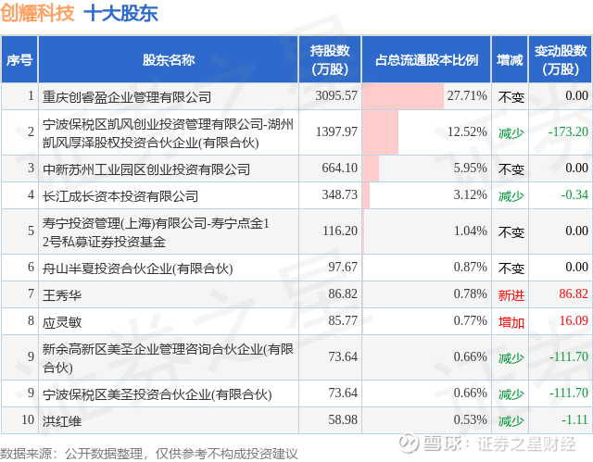593x462 pixels.
Task: Select the 占总流通股本比例 column header
Action: coord(426,59)
